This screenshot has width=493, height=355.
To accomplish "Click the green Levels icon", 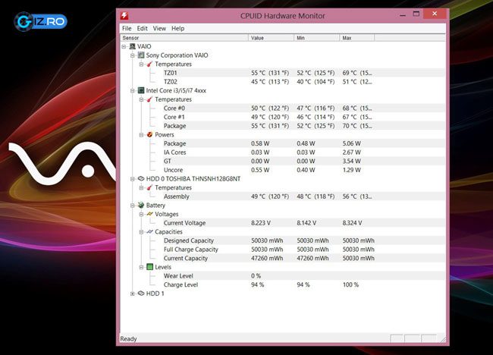I will [149, 267].
